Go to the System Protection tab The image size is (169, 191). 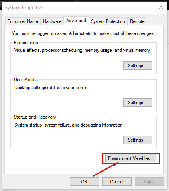(108, 21)
